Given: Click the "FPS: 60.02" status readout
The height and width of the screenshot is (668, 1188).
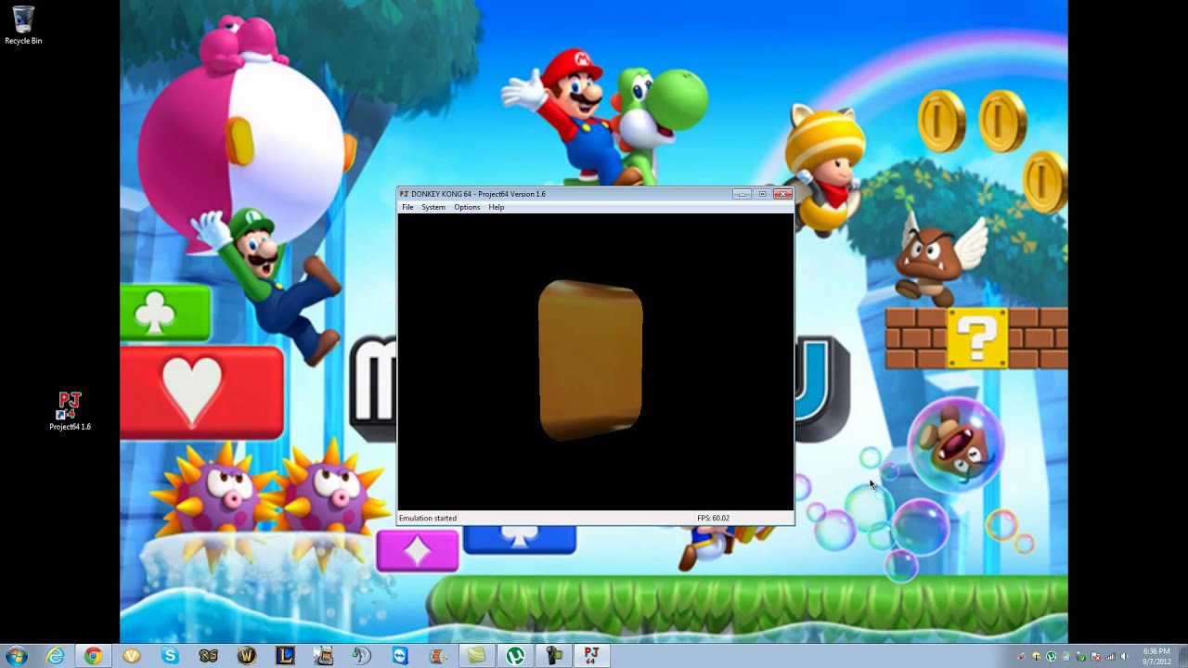Looking at the screenshot, I should point(713,518).
